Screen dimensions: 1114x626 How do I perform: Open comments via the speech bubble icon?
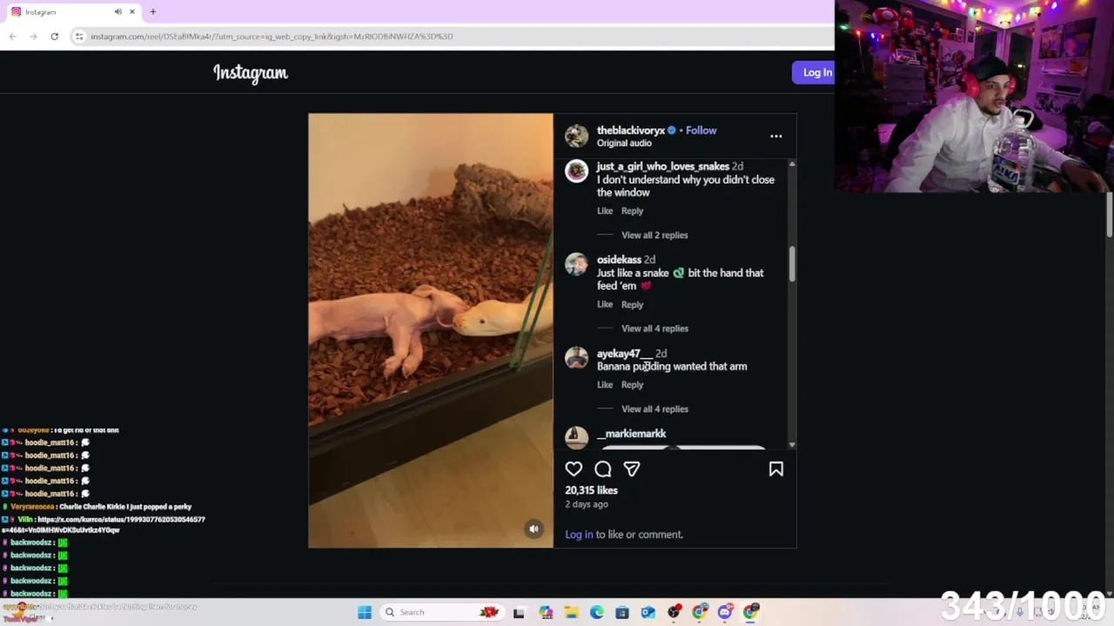603,469
